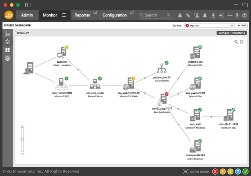Click the Back button

point(242,26)
